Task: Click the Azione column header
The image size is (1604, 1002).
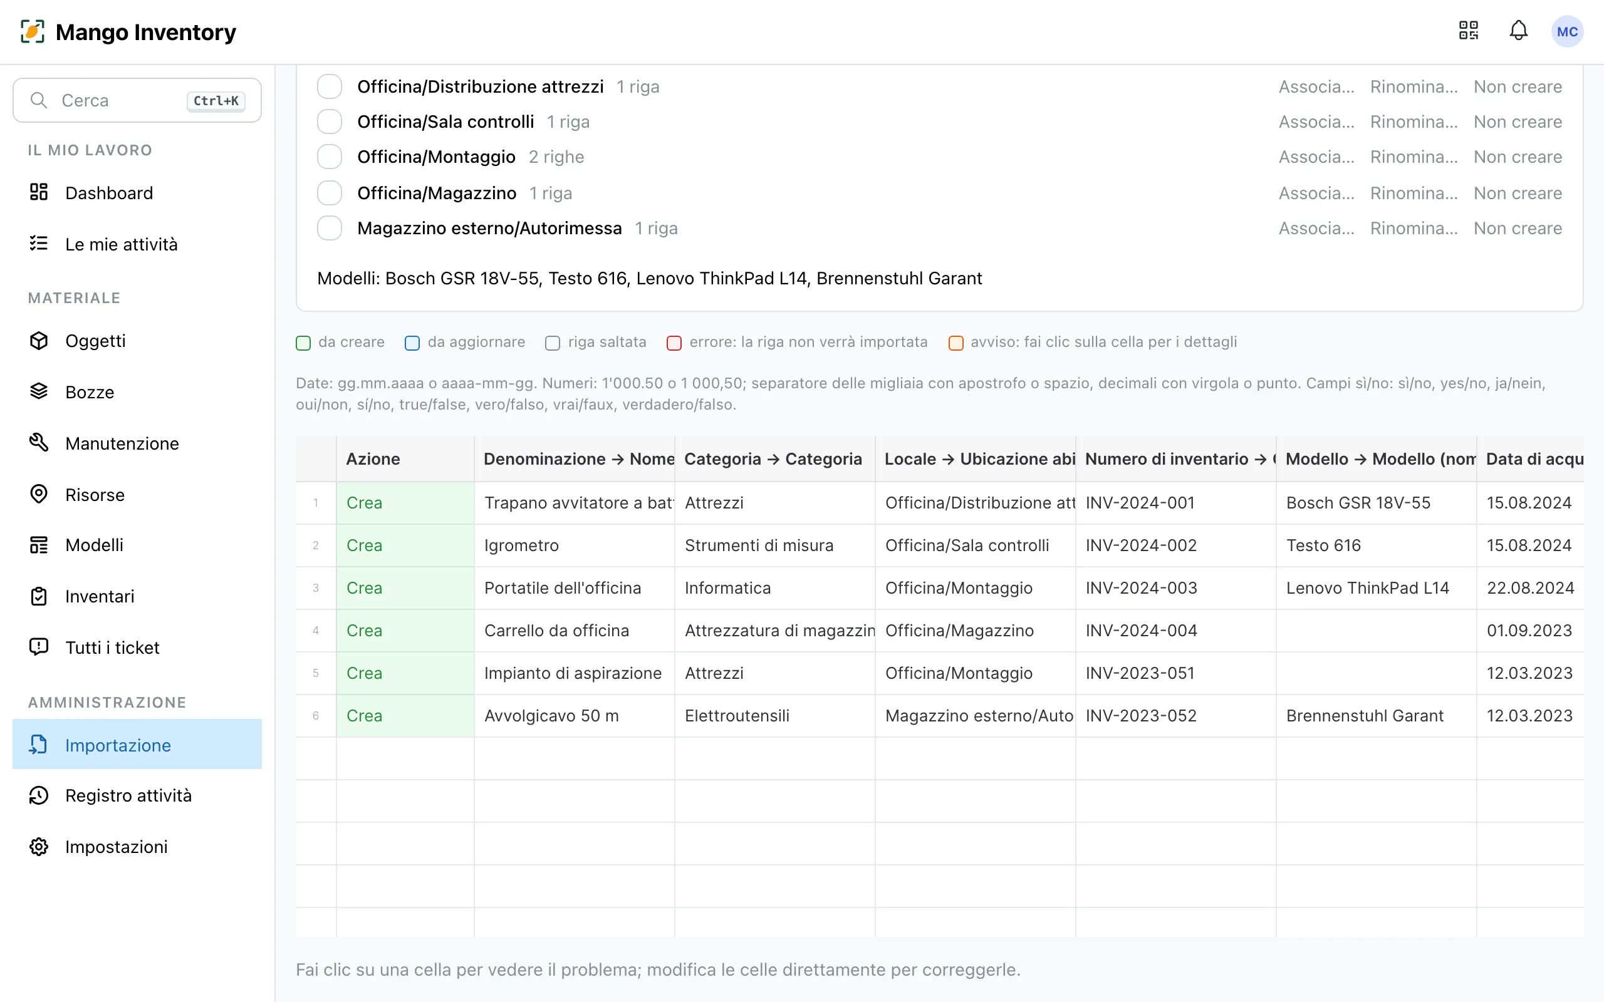Action: click(x=405, y=458)
